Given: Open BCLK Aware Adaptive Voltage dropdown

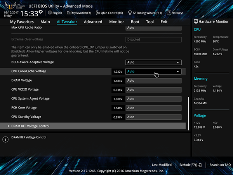Looking at the screenshot, I should (x=153, y=62).
